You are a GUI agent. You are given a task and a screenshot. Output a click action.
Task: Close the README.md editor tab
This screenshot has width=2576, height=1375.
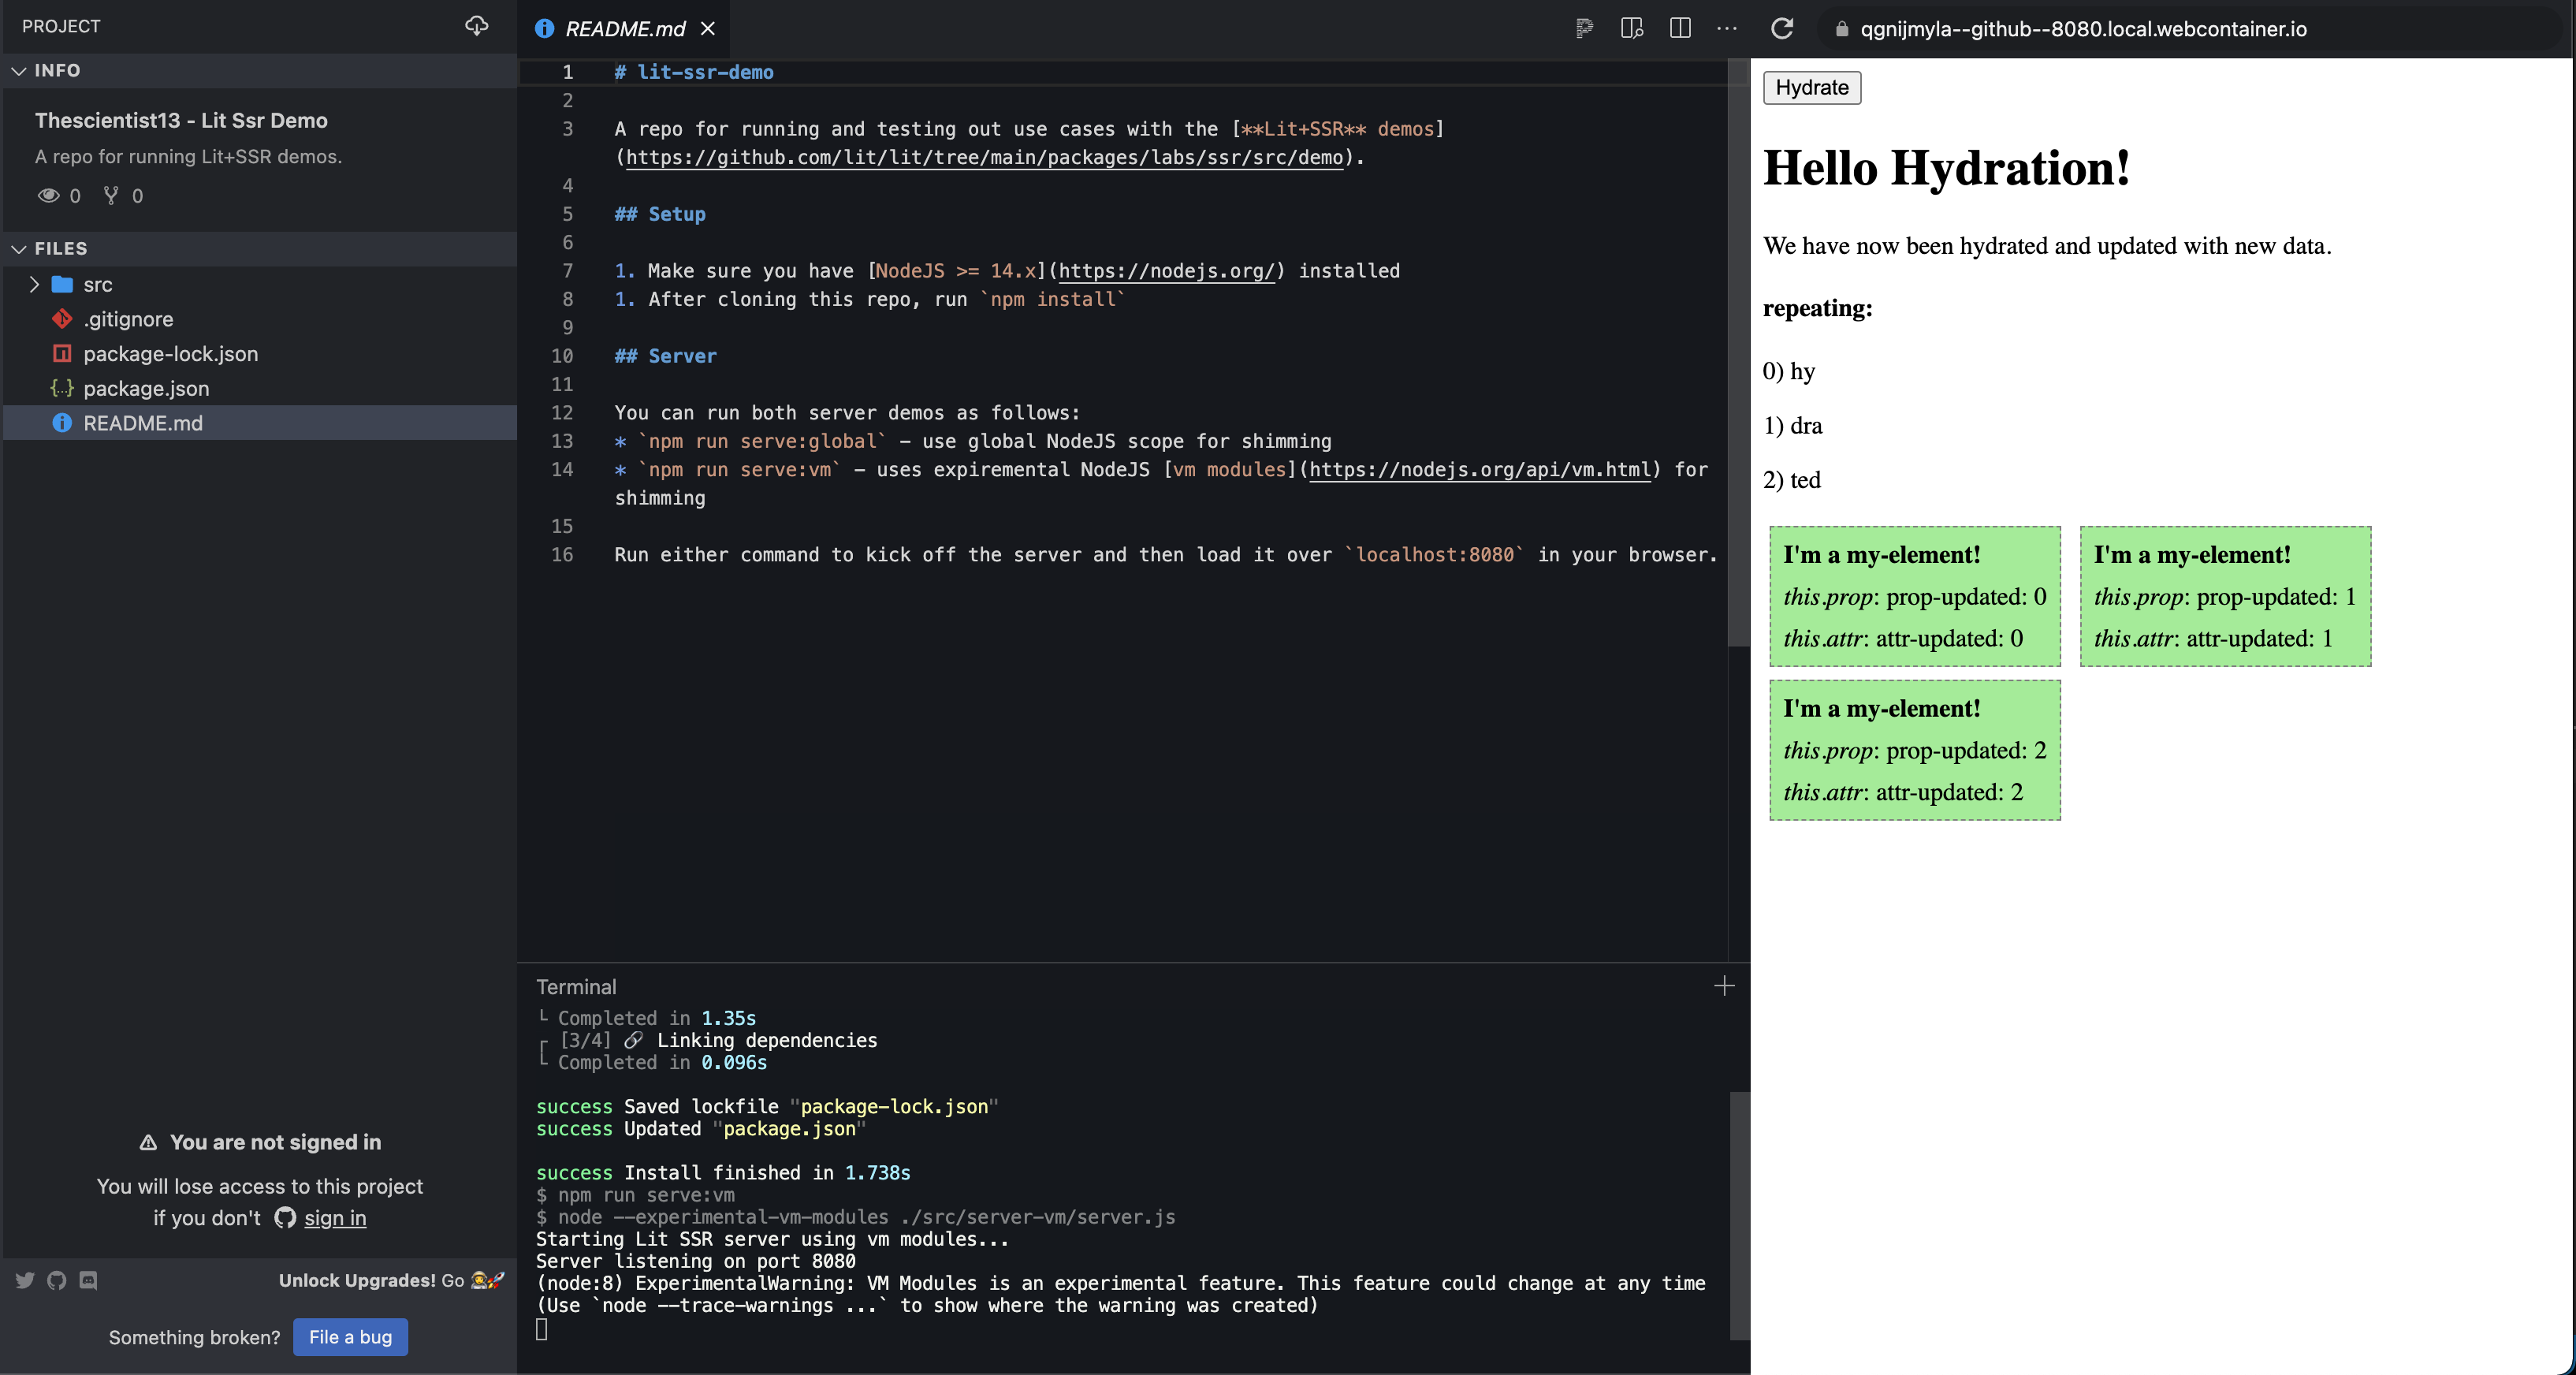708,29
